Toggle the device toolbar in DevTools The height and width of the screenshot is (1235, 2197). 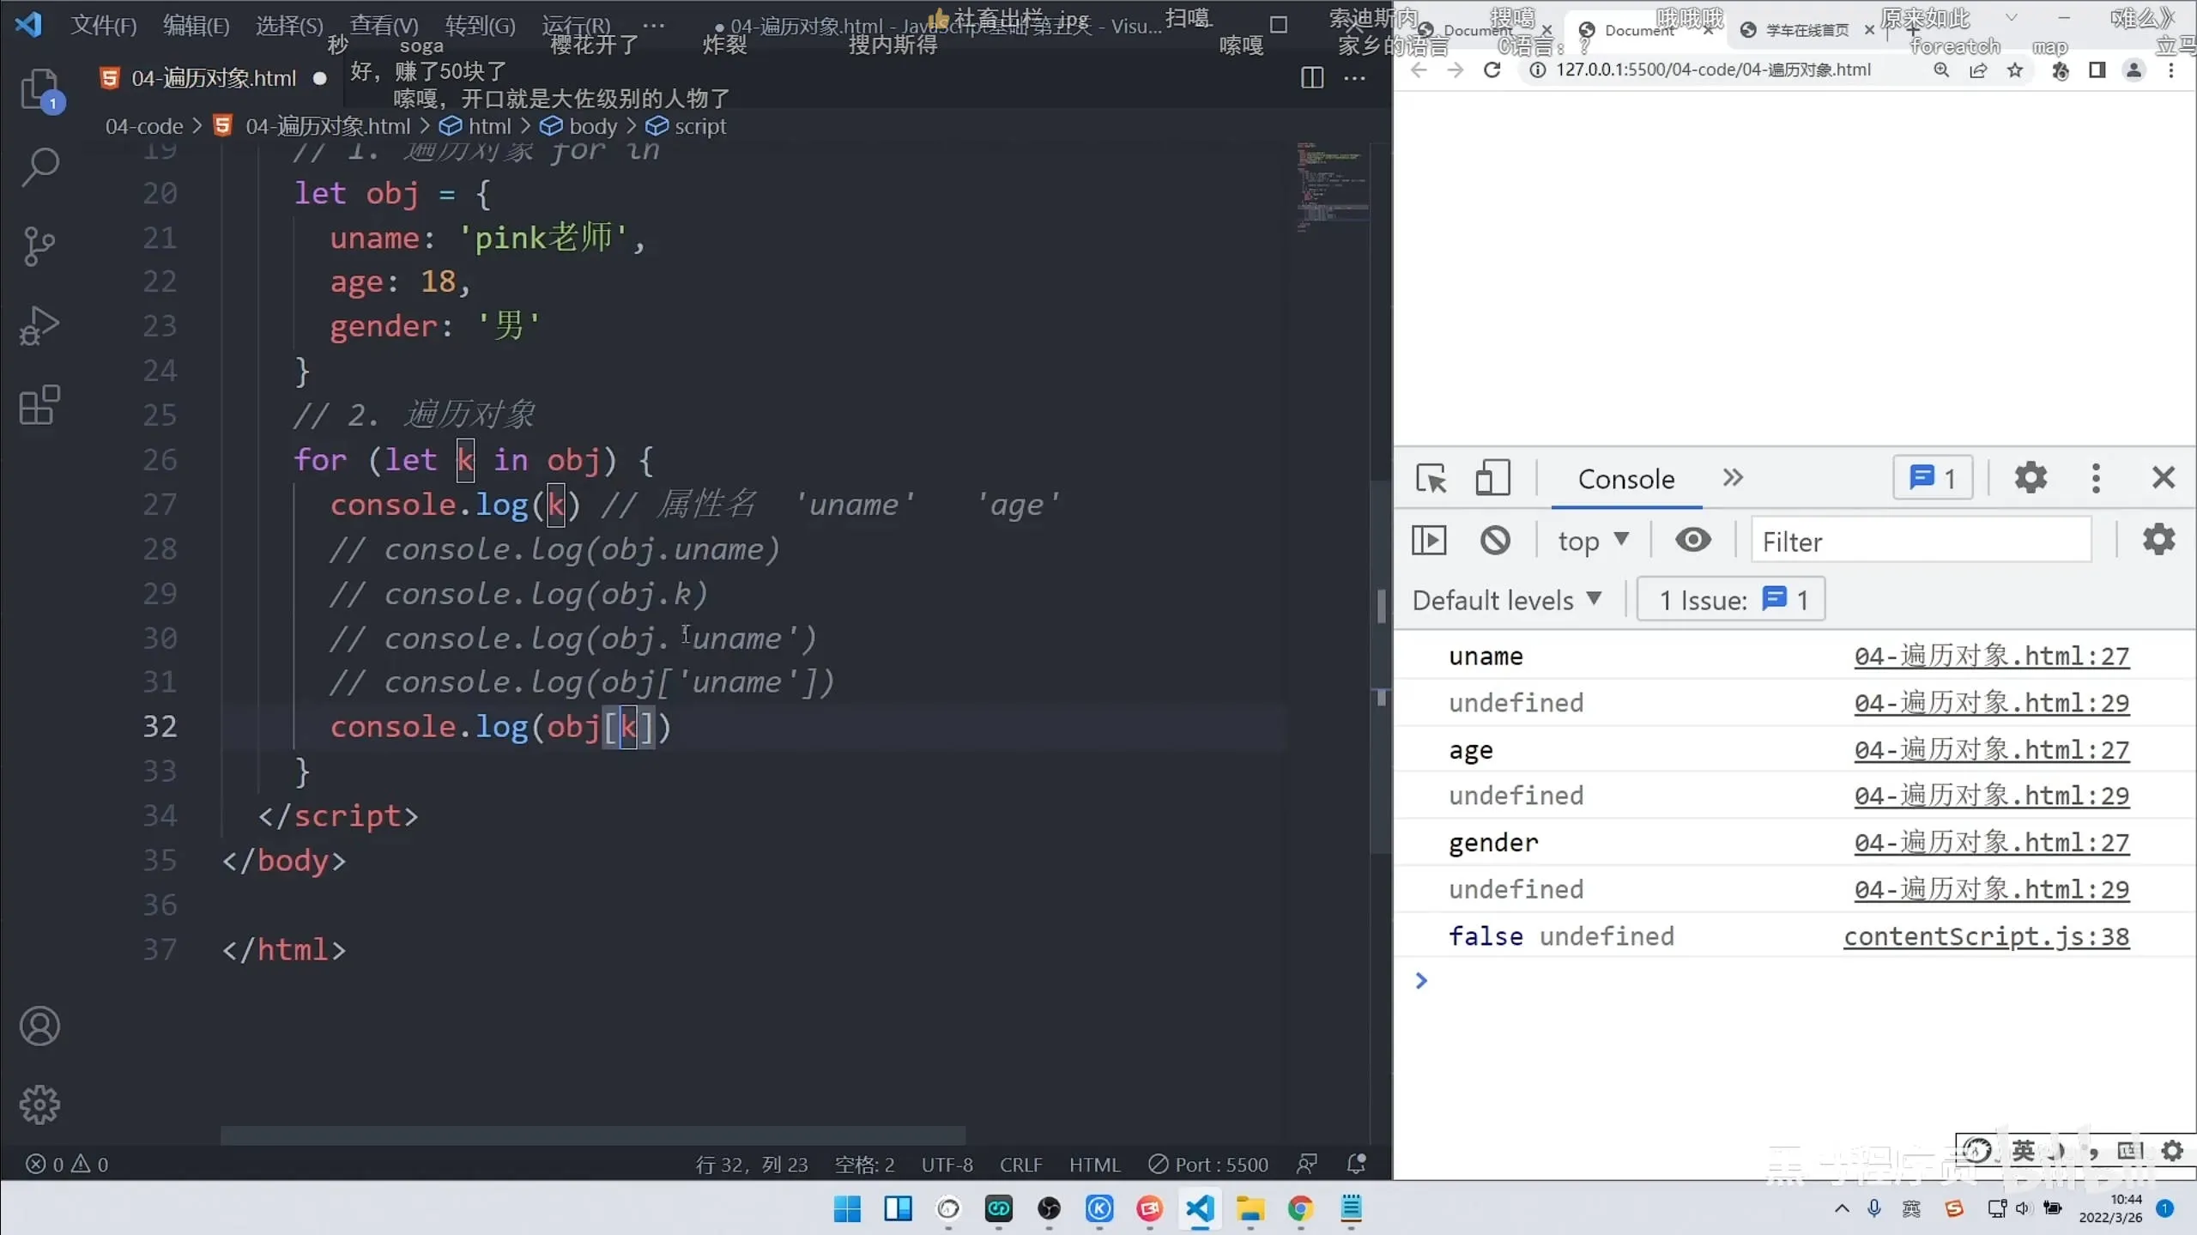pyautogui.click(x=1492, y=478)
